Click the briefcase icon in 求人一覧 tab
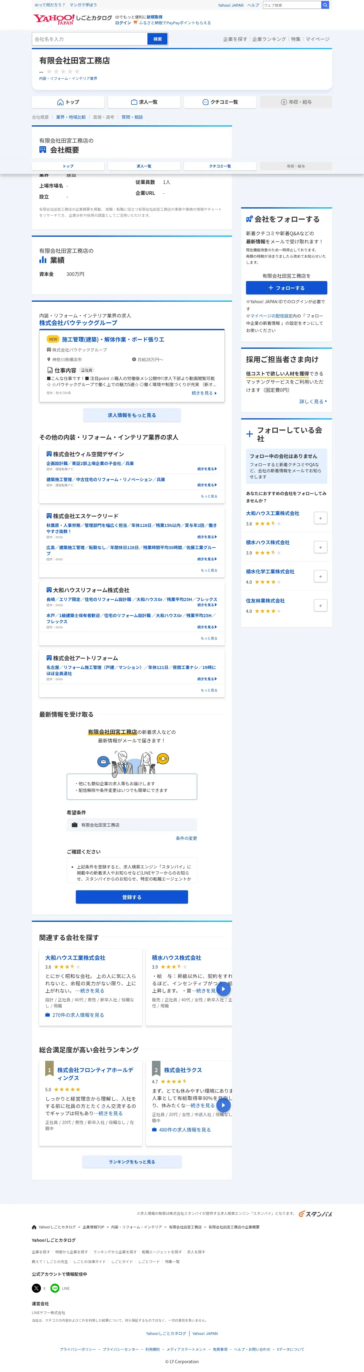Image resolution: width=364 pixels, height=1372 pixels. click(x=134, y=102)
